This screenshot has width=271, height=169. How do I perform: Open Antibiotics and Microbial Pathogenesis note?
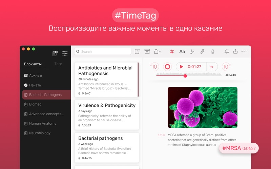point(107,79)
